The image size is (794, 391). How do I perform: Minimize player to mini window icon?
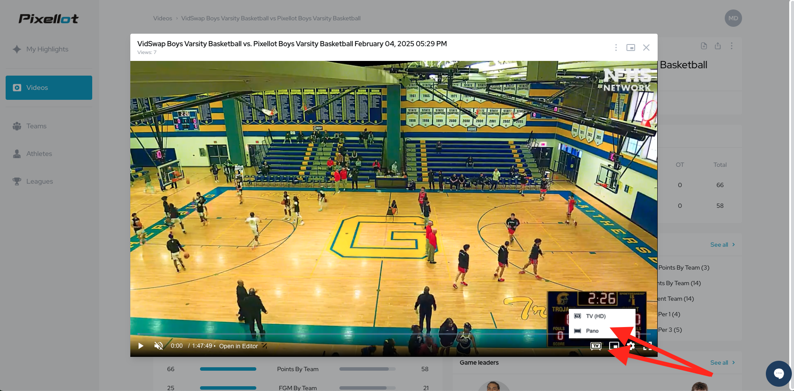(x=631, y=48)
